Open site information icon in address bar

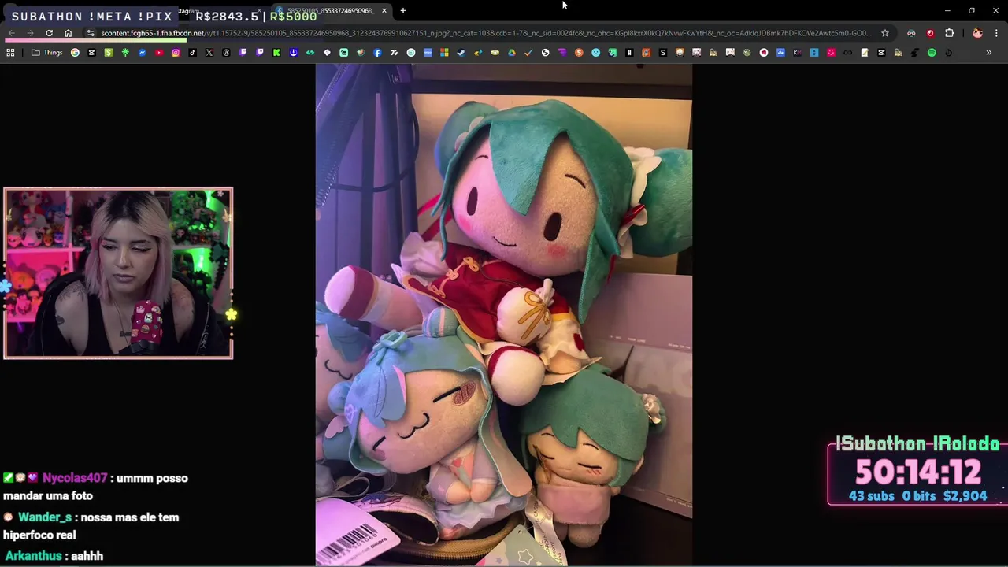coord(91,33)
